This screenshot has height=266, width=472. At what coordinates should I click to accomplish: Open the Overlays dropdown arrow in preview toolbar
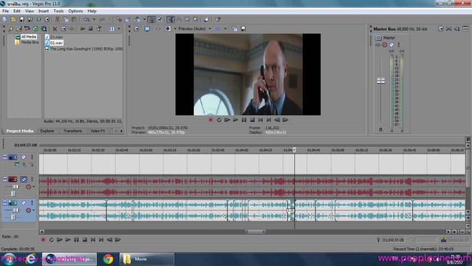pyautogui.click(x=225, y=29)
